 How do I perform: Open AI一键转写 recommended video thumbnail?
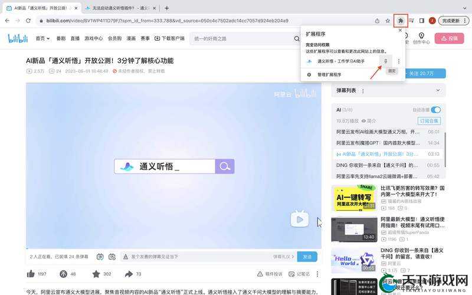(x=355, y=198)
